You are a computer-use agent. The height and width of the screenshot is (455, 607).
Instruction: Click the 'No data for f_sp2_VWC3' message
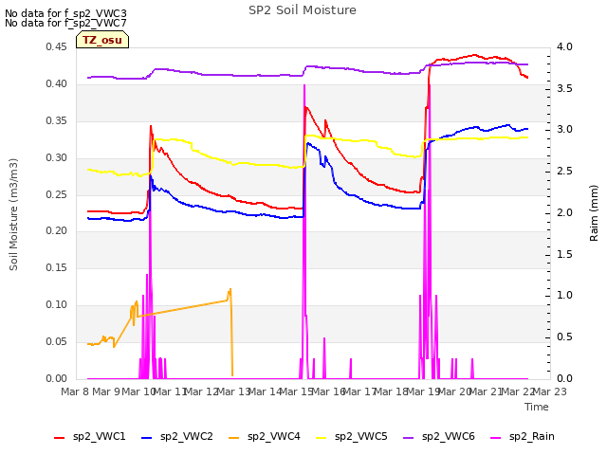[65, 13]
